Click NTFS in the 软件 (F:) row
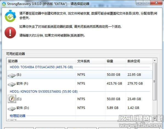164x129 pixels. (81, 84)
